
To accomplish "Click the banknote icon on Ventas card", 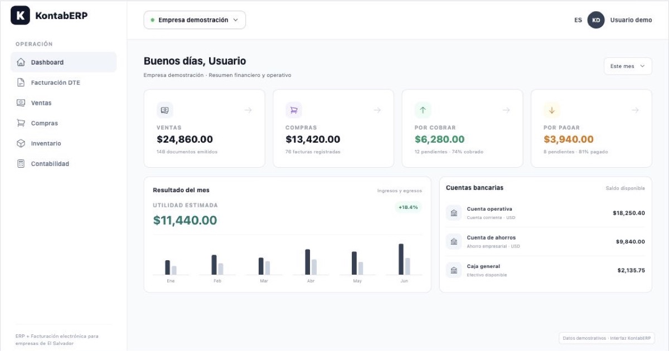I will click(165, 110).
